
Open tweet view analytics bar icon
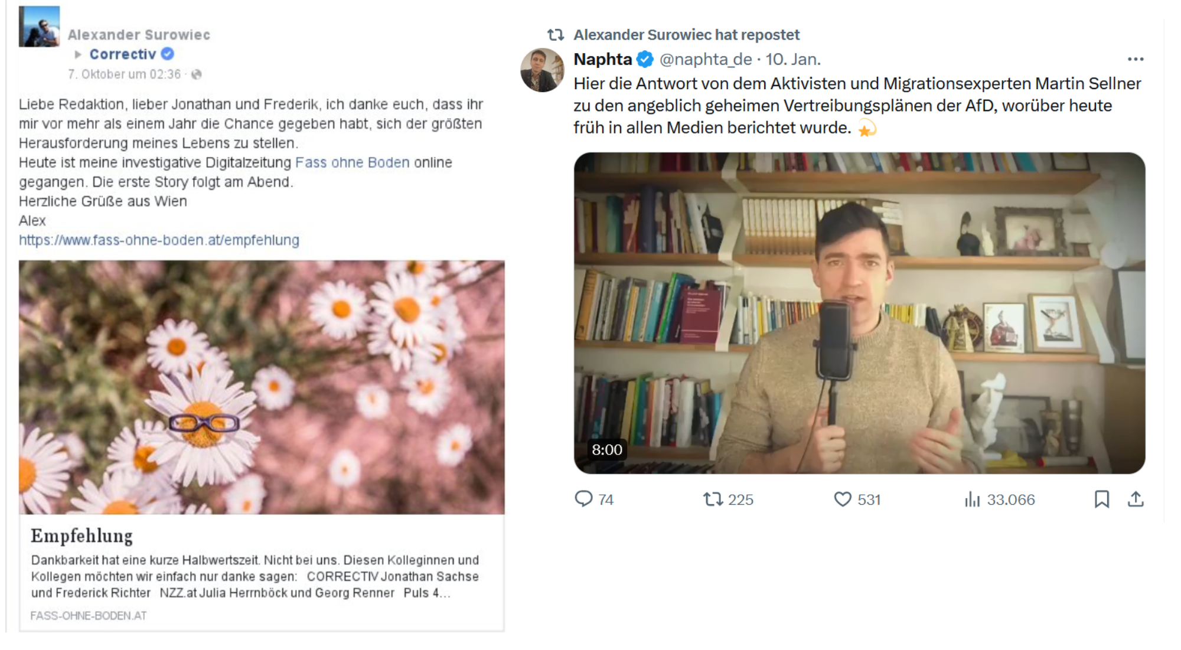click(972, 499)
